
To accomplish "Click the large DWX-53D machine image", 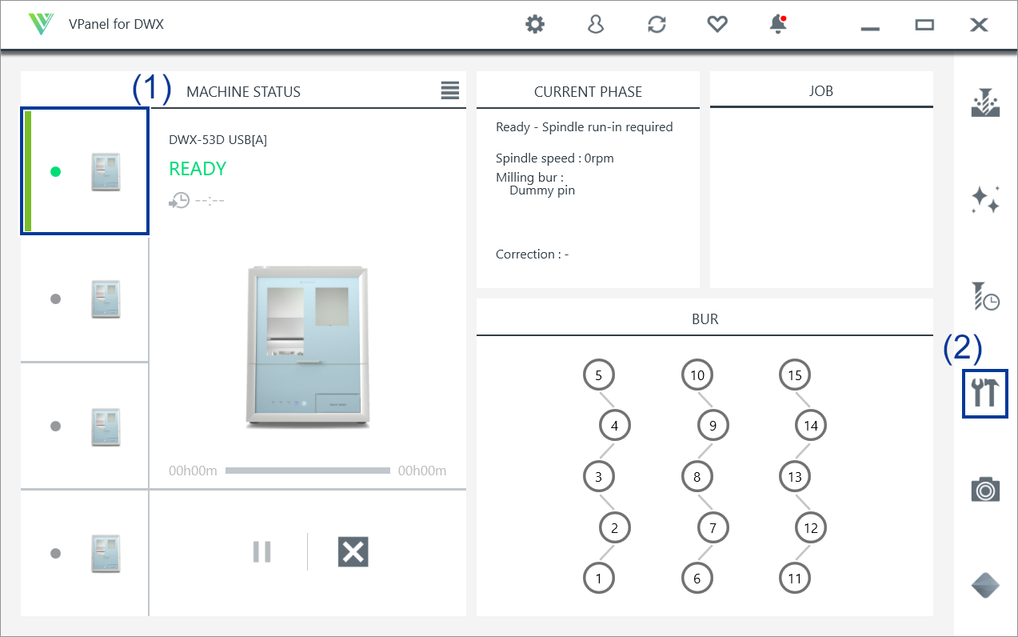I will [x=308, y=347].
